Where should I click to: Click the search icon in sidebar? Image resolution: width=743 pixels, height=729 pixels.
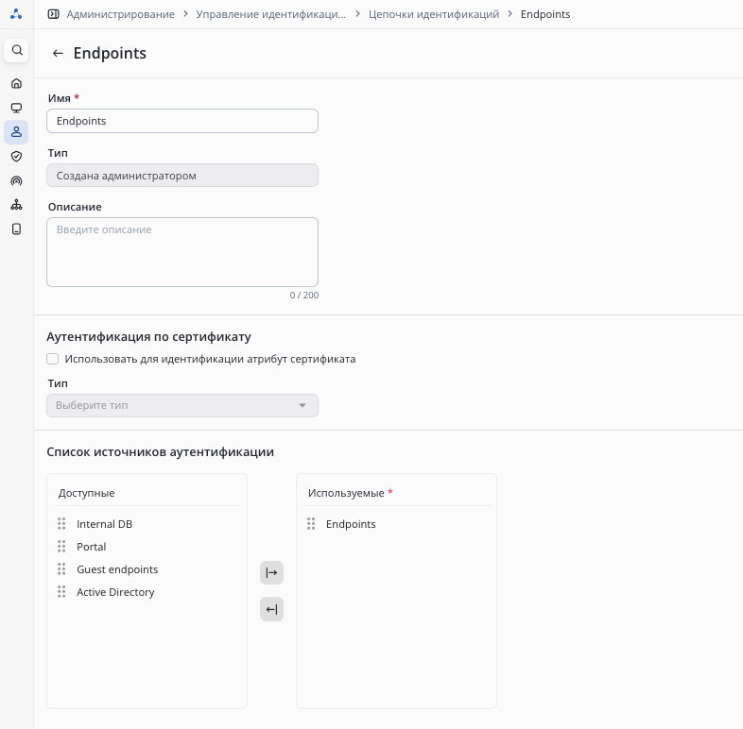pos(16,50)
